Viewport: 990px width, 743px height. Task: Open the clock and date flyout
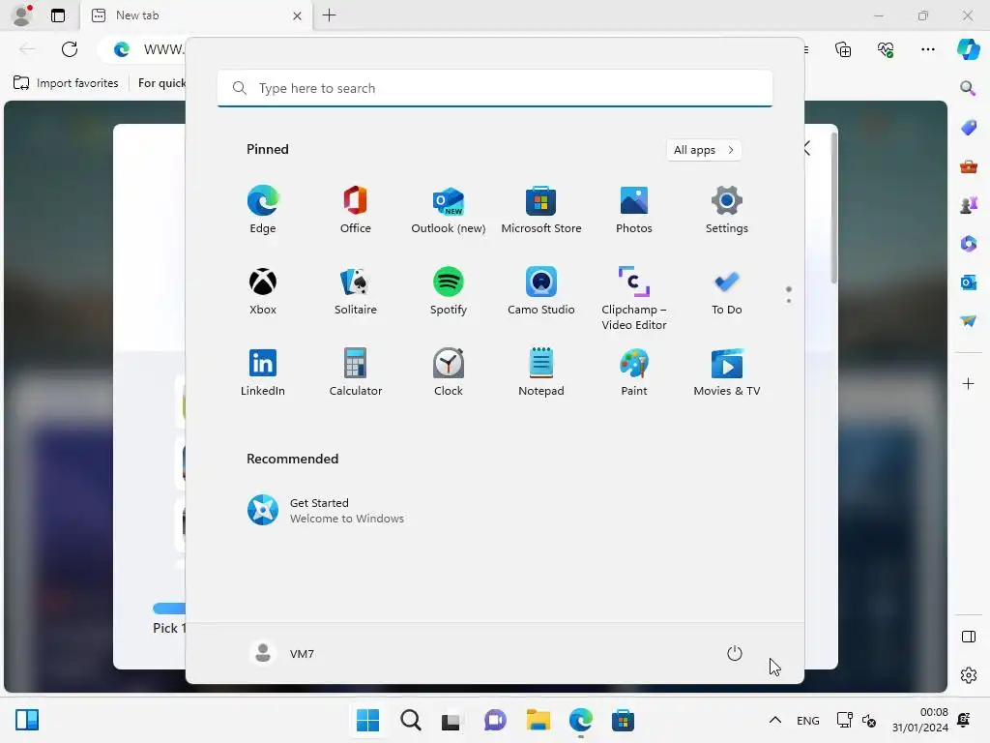coord(920,720)
